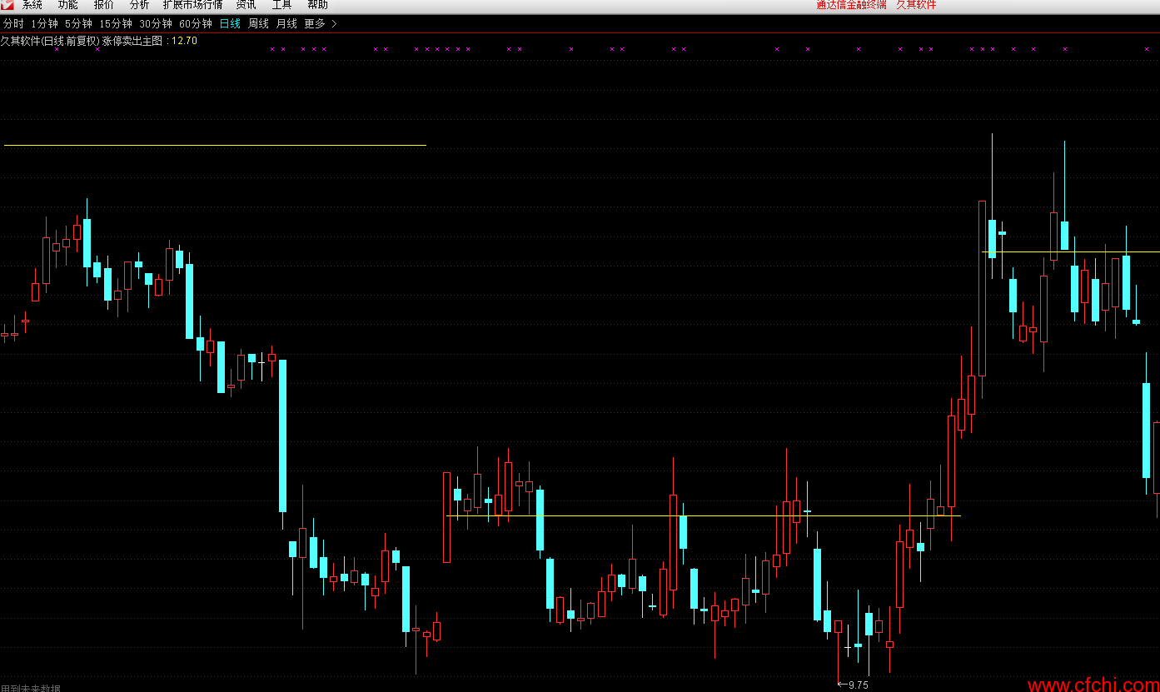Switch to the 周线 weekly tab

coord(258,23)
